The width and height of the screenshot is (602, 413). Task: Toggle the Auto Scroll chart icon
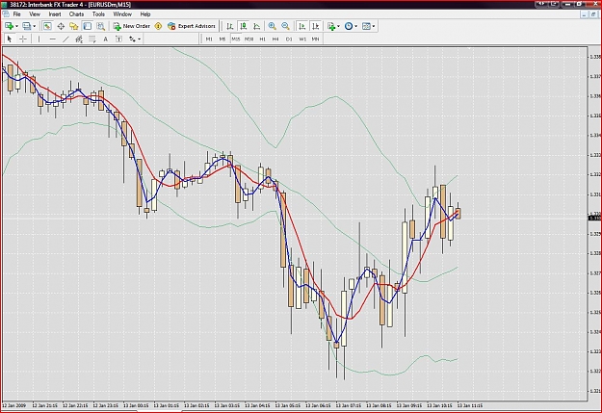click(302, 26)
